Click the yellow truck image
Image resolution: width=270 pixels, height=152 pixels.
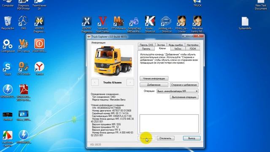(113, 61)
